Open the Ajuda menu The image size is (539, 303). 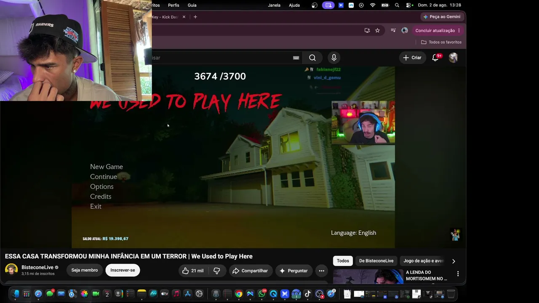pos(294,5)
